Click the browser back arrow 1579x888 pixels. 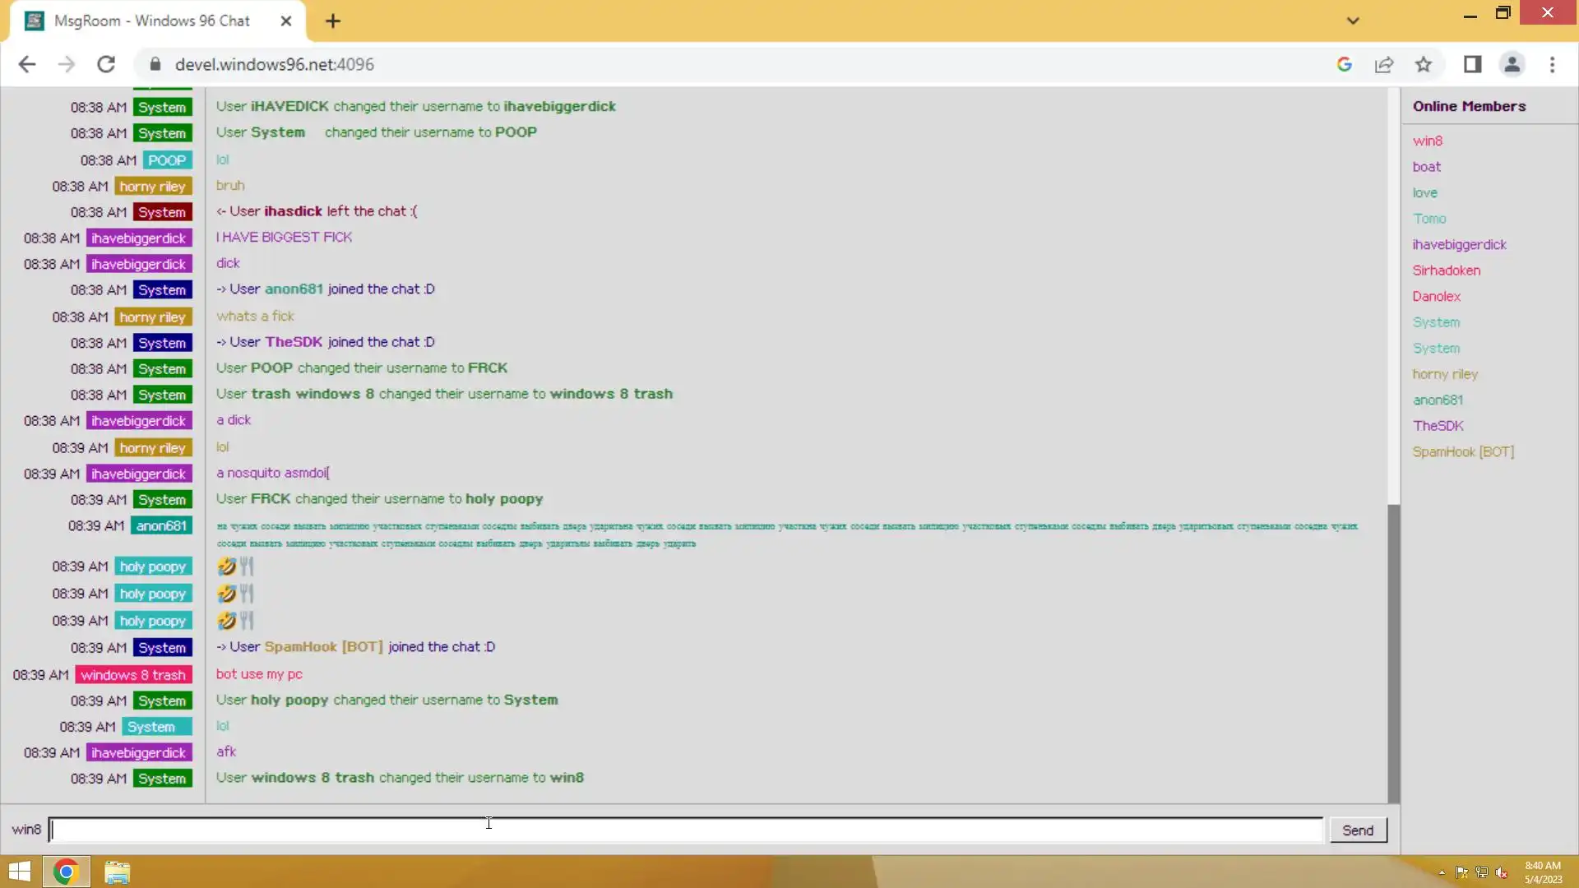(x=27, y=64)
